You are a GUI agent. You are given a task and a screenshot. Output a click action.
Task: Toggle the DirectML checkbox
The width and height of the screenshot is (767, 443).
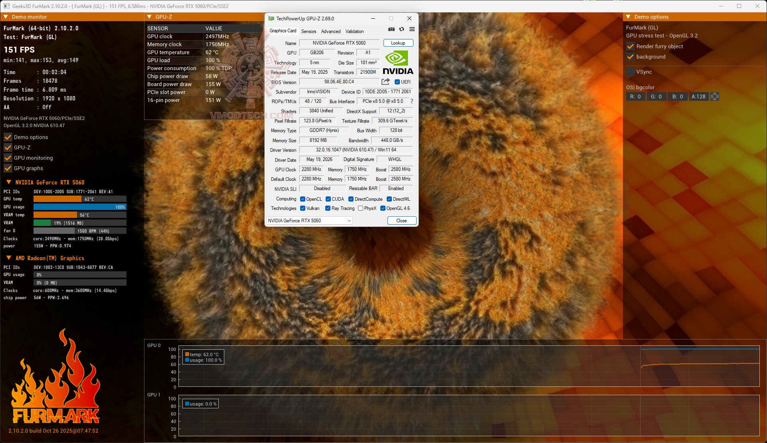[389, 199]
